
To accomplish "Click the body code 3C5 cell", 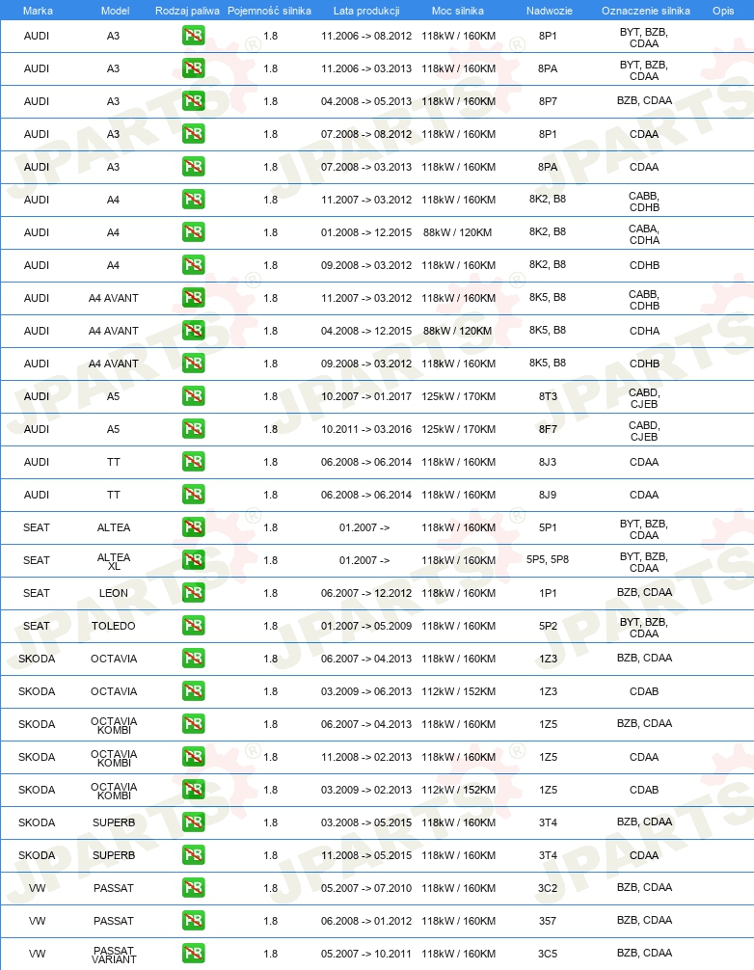I will [548, 954].
